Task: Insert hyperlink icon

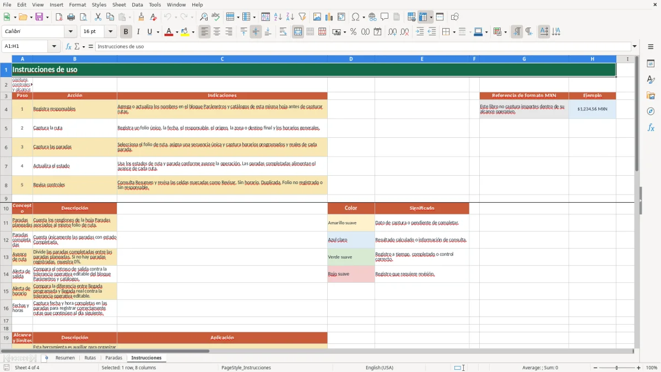Action: (x=372, y=17)
